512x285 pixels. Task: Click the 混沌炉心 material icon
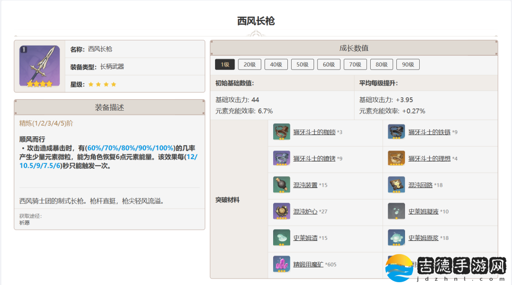point(282,211)
